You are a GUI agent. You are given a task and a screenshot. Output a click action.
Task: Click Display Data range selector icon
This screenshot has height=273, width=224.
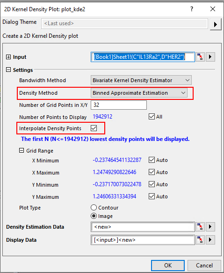pos(200,240)
